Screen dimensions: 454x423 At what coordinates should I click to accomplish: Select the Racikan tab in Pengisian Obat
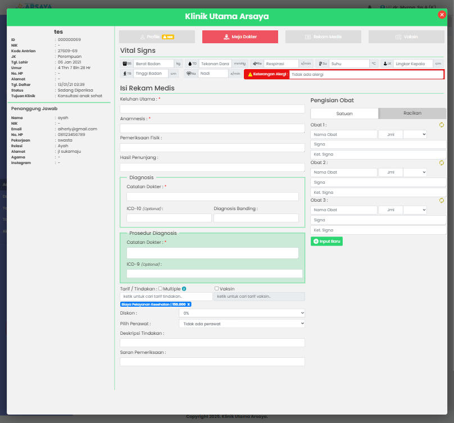point(412,113)
